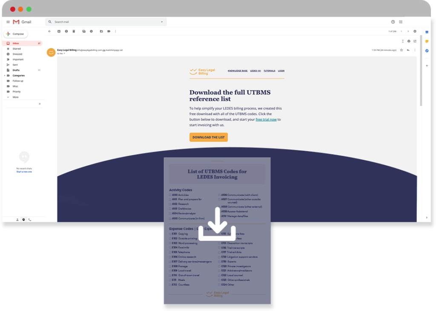Collapse all messages in the conversation
The image size is (436, 311).
coord(403,41)
